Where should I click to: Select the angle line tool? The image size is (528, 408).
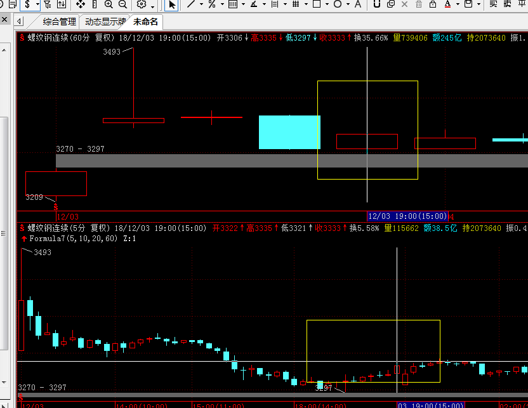click(x=254, y=4)
